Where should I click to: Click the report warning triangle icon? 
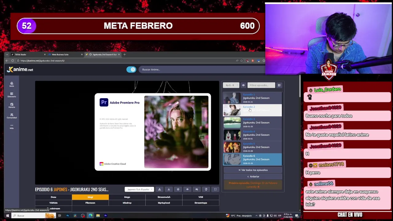[159, 189]
